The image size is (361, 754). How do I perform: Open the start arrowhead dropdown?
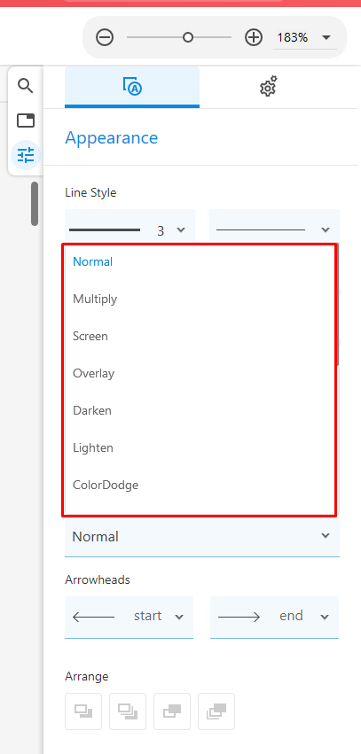(x=129, y=617)
